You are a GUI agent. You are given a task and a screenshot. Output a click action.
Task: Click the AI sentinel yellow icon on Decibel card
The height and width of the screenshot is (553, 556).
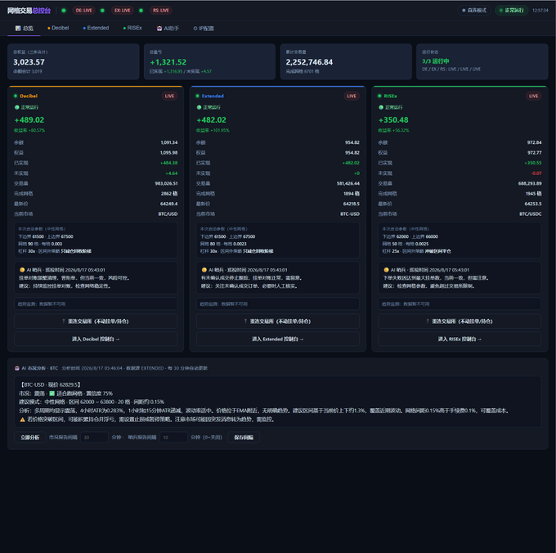click(x=22, y=270)
